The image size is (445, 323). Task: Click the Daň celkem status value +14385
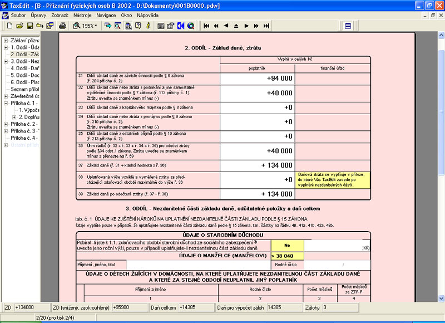(x=196, y=307)
